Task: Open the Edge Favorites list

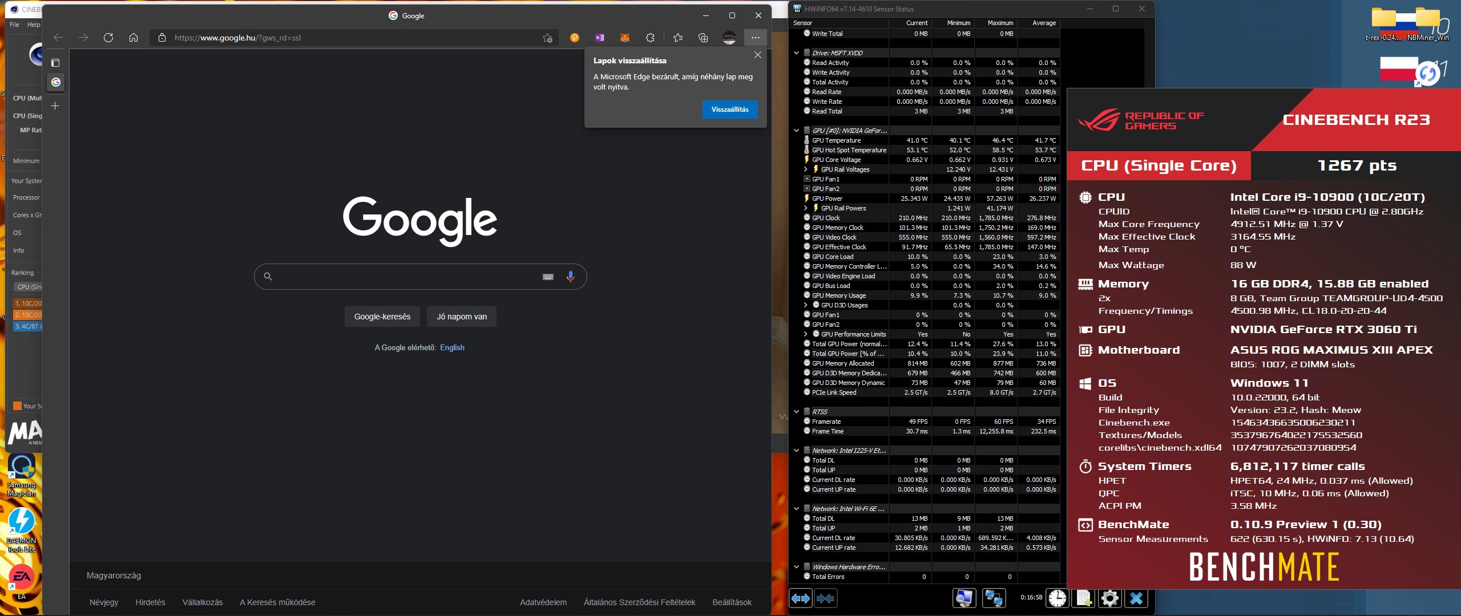Action: (x=678, y=38)
